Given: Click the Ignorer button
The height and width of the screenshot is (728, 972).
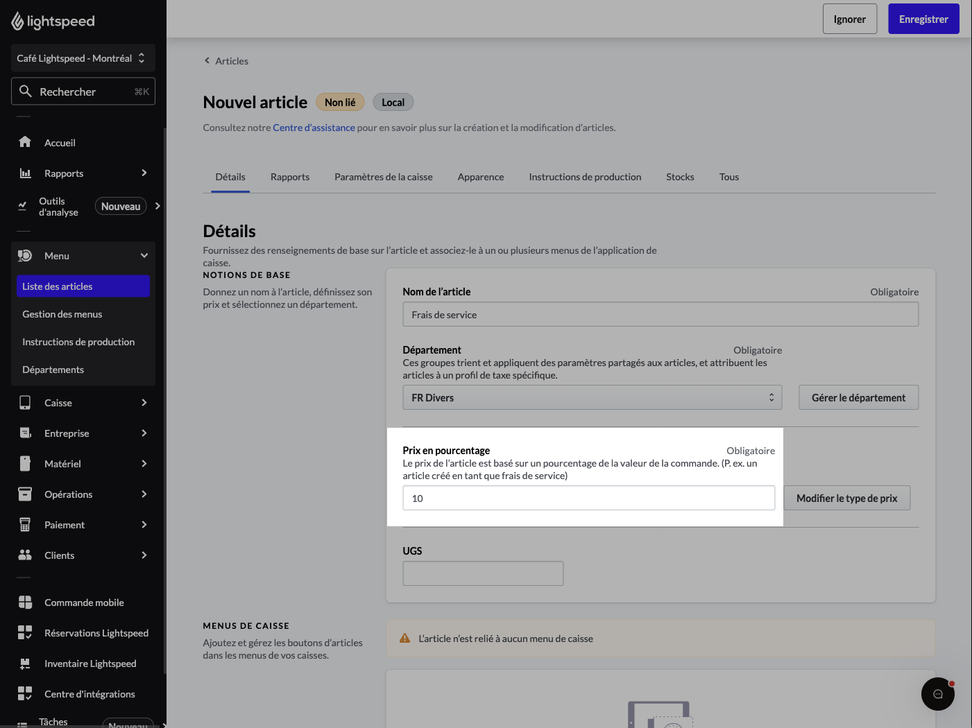Looking at the screenshot, I should pyautogui.click(x=850, y=19).
